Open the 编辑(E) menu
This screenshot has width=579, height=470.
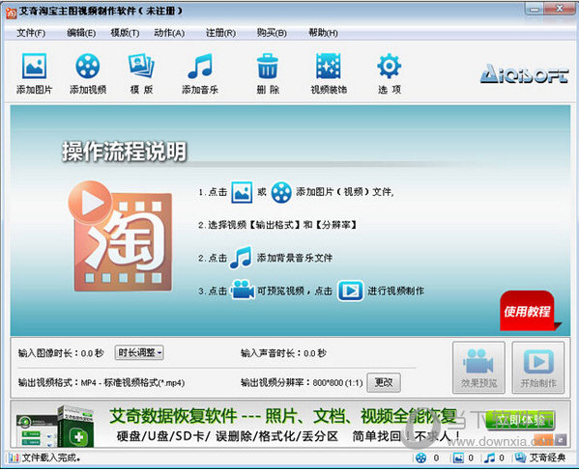tap(81, 33)
